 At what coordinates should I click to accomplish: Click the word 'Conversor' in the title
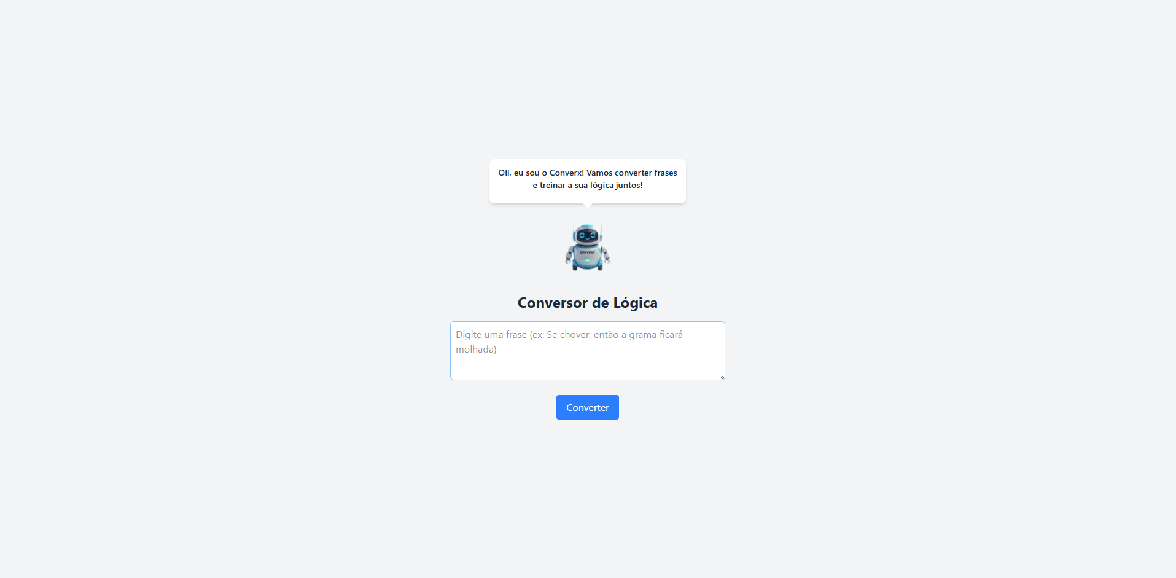tap(553, 303)
